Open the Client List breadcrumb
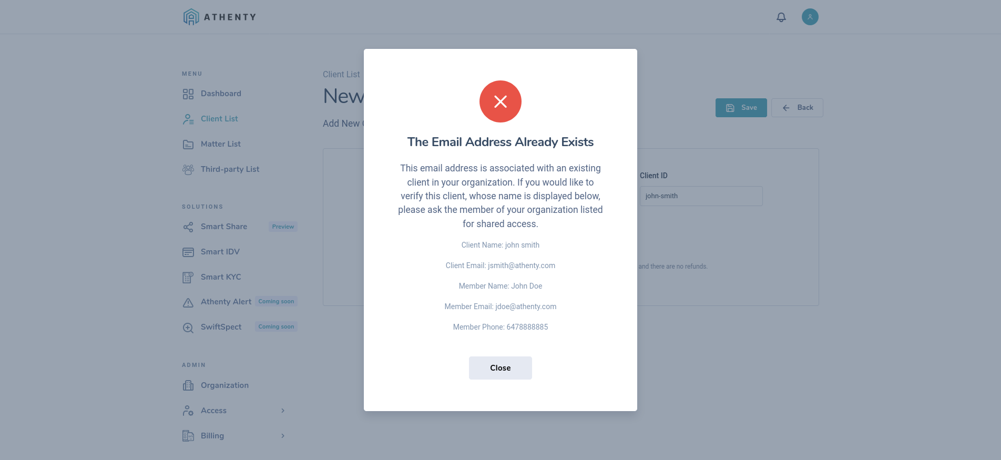1001x460 pixels. pyautogui.click(x=341, y=74)
